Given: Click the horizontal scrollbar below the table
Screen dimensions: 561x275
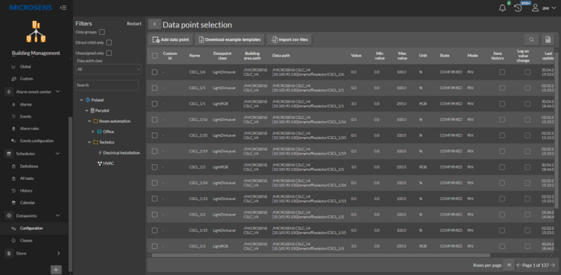Looking at the screenshot, I should click(321, 255).
